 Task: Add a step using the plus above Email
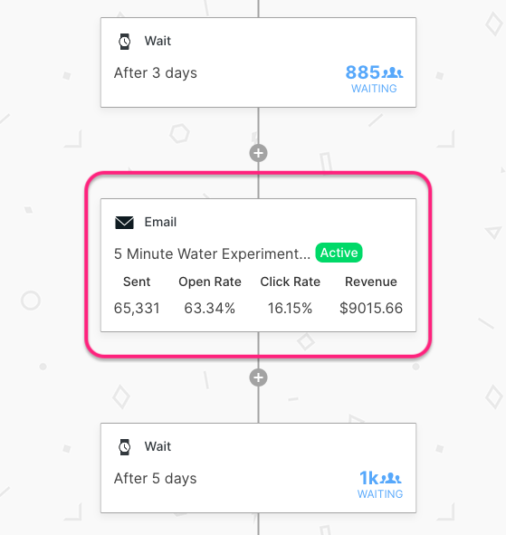point(258,153)
